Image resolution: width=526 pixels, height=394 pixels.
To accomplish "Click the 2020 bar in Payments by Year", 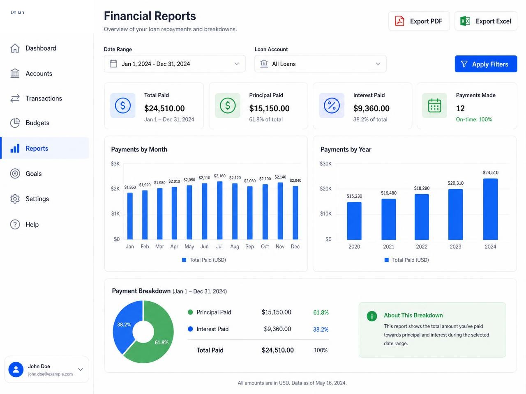I will point(354,221).
